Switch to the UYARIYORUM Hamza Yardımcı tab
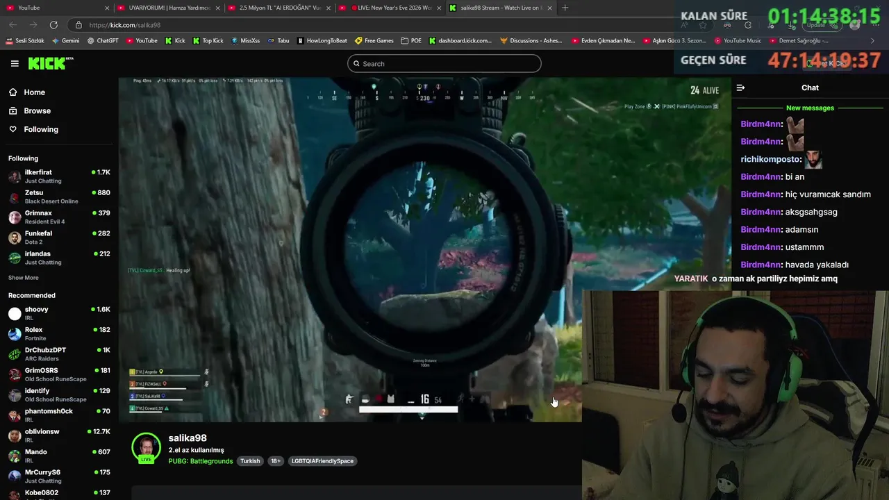889x500 pixels. click(169, 8)
